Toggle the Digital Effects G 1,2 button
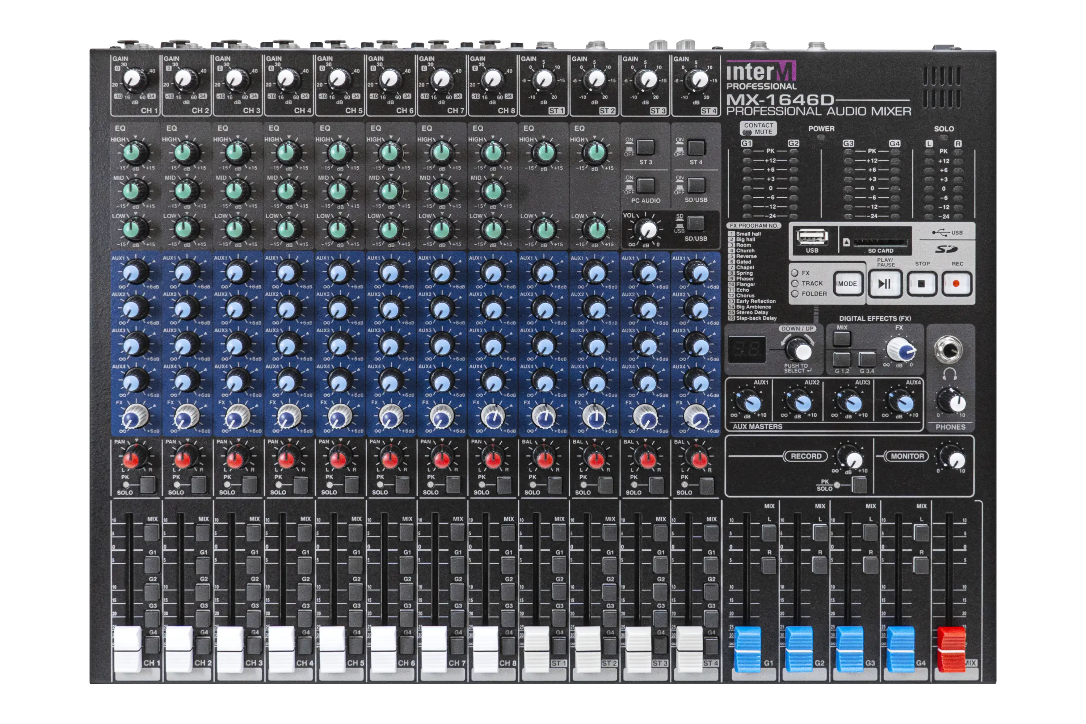The image size is (1086, 724). pos(842,359)
